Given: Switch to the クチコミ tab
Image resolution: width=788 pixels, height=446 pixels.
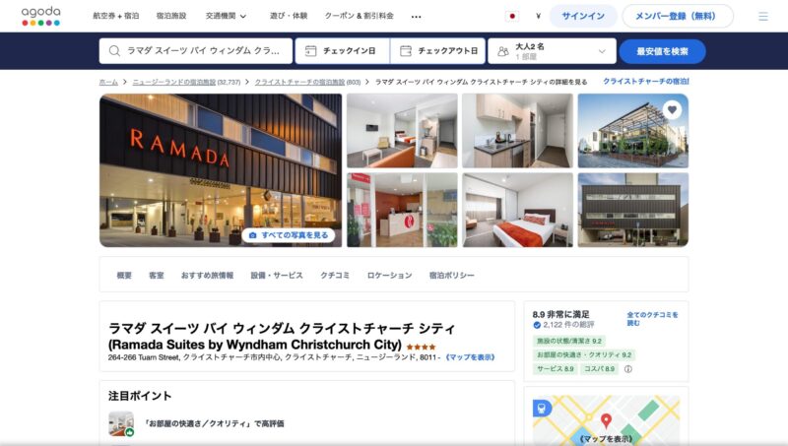Looking at the screenshot, I should click(335, 276).
